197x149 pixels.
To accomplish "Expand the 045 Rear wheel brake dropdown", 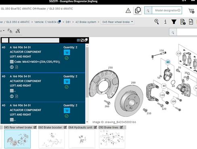I will click(117, 22).
